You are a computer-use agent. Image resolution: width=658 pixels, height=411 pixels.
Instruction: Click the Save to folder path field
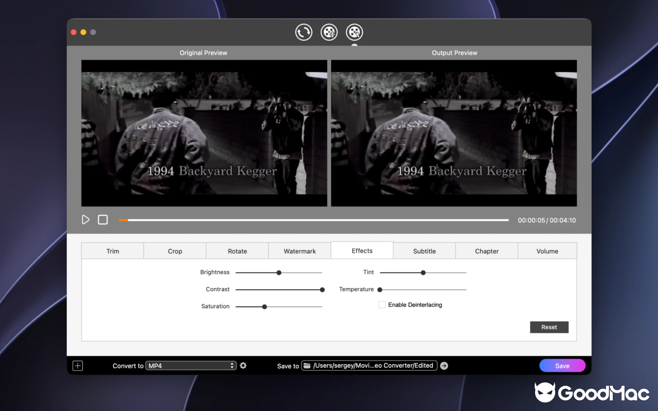[x=369, y=366]
